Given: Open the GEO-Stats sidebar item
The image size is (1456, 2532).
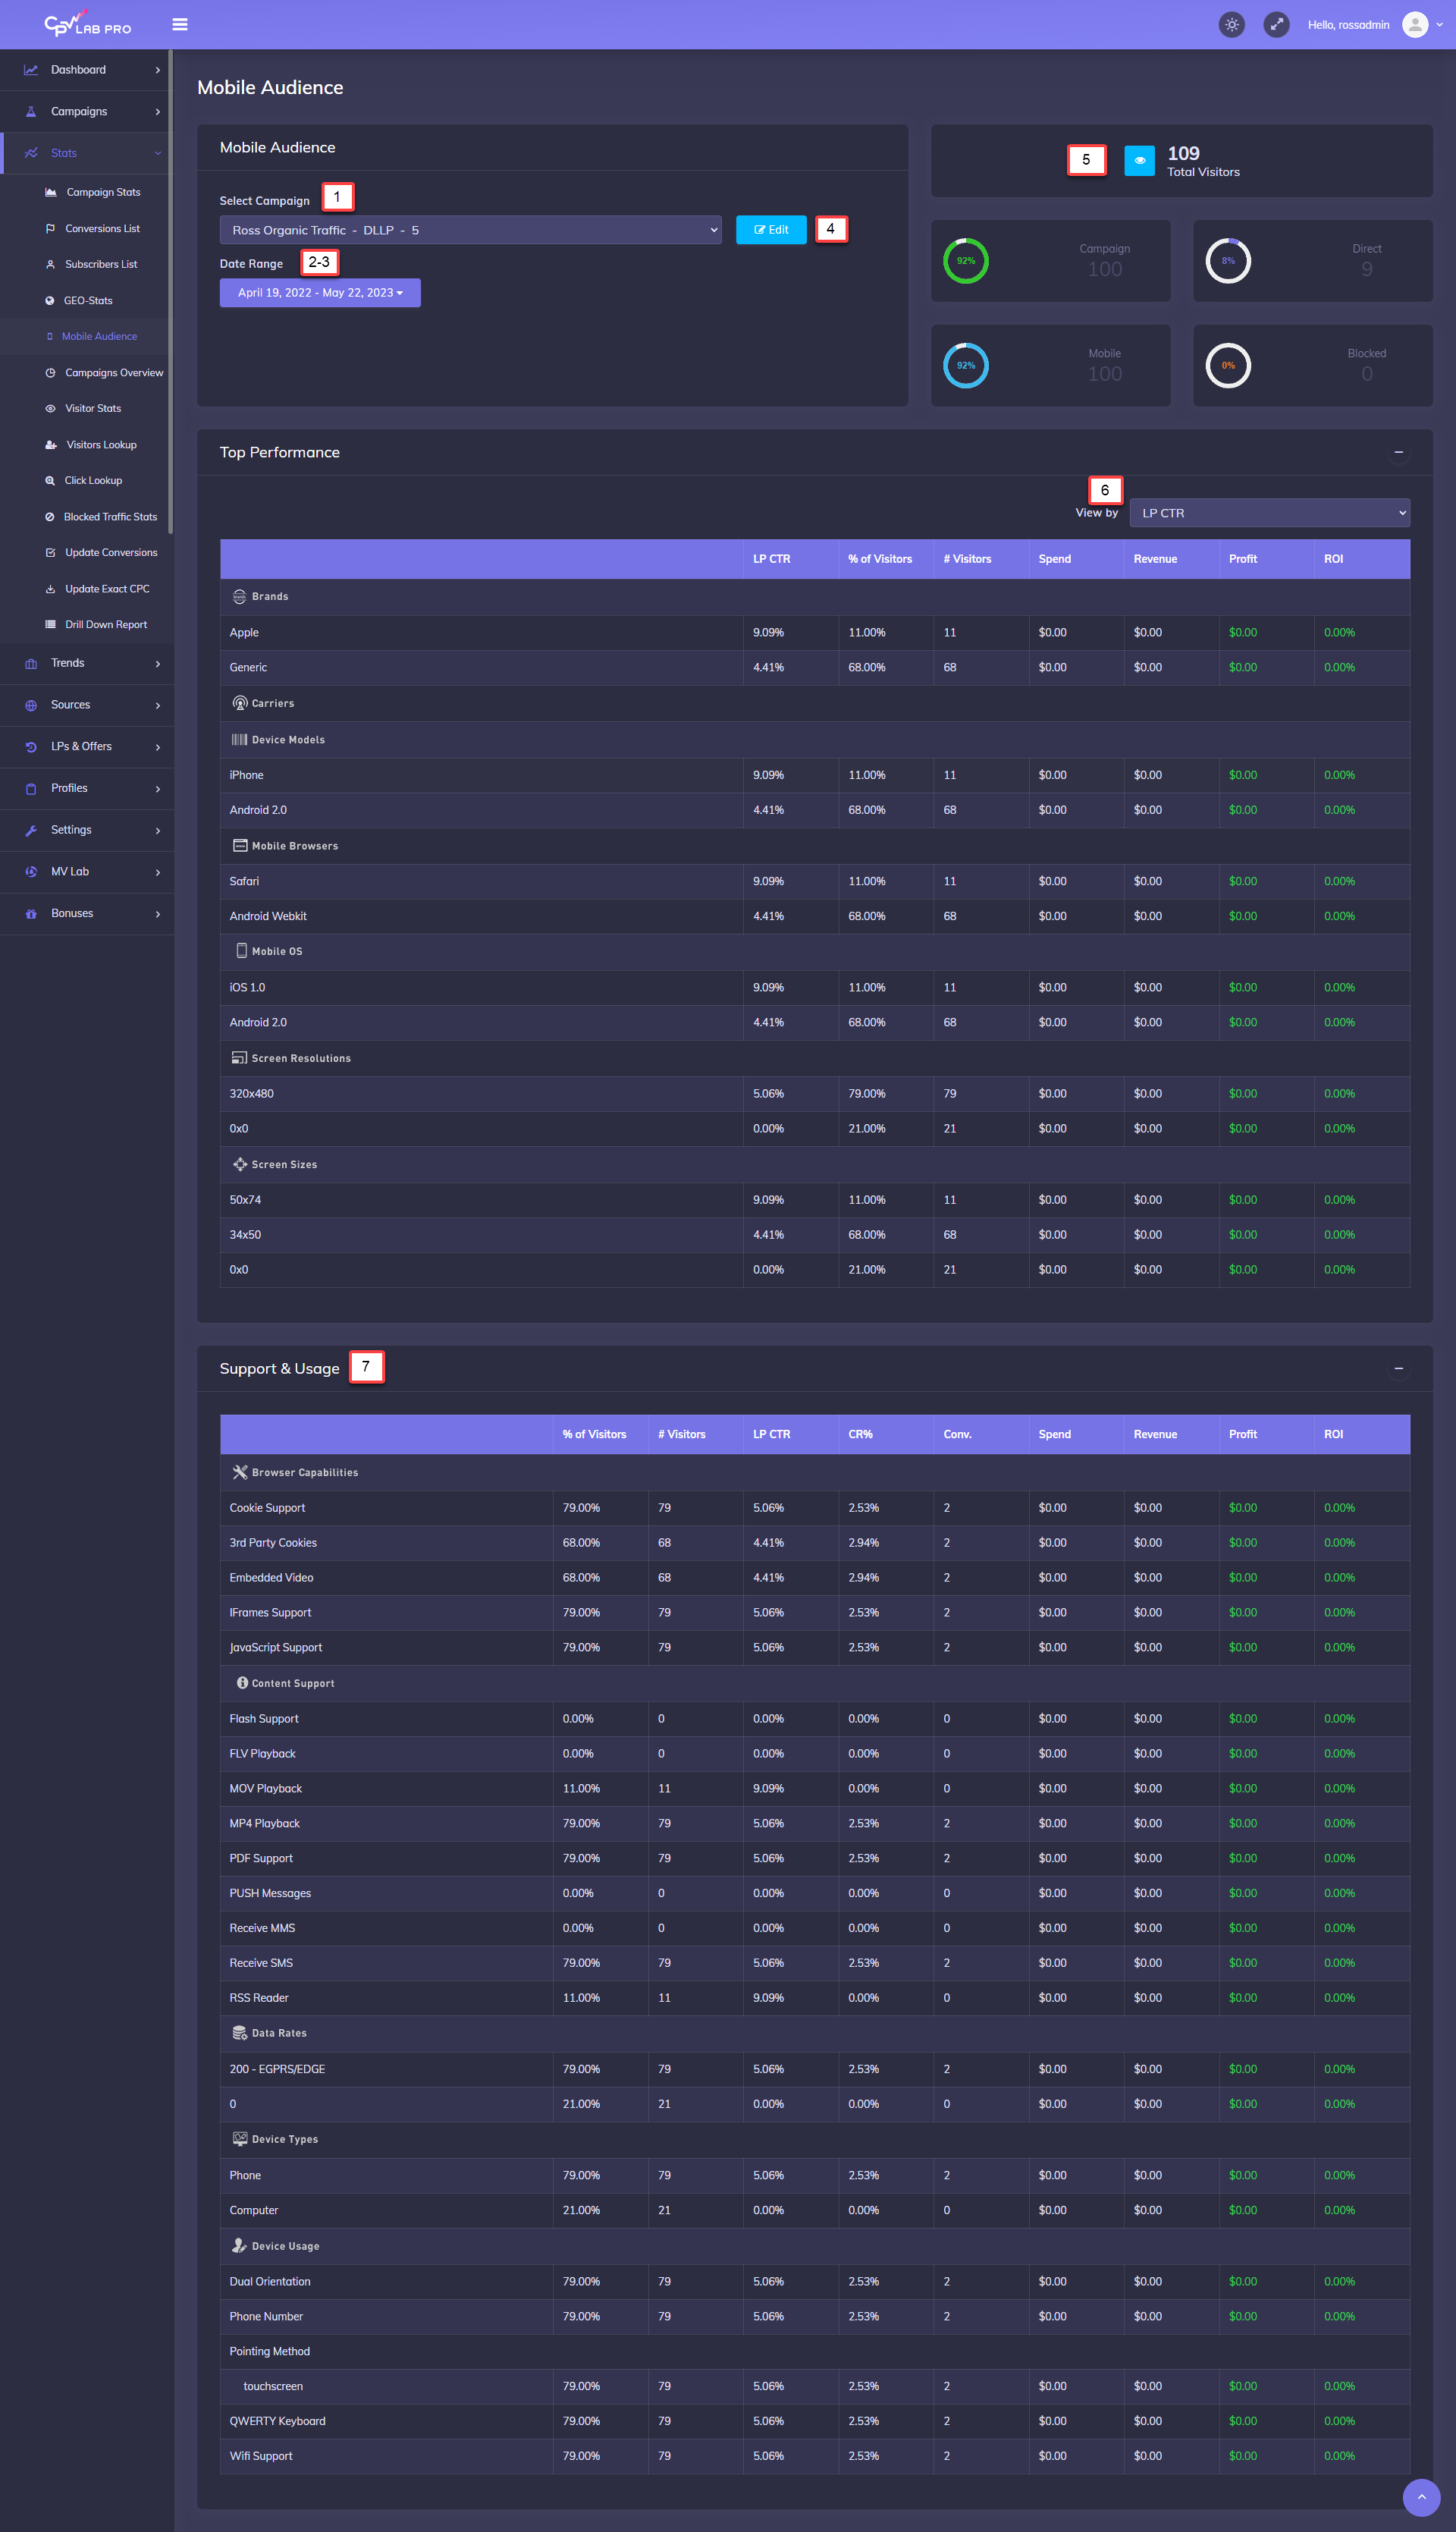Looking at the screenshot, I should pyautogui.click(x=88, y=301).
